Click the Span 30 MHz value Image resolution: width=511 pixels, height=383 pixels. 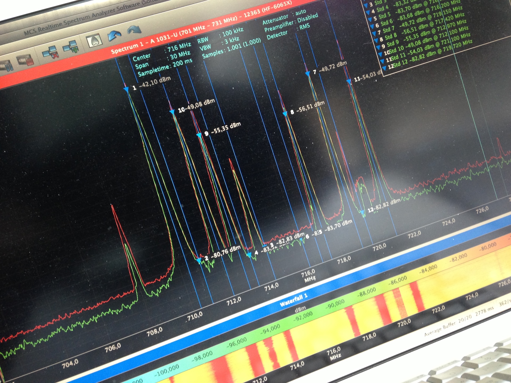coord(180,55)
